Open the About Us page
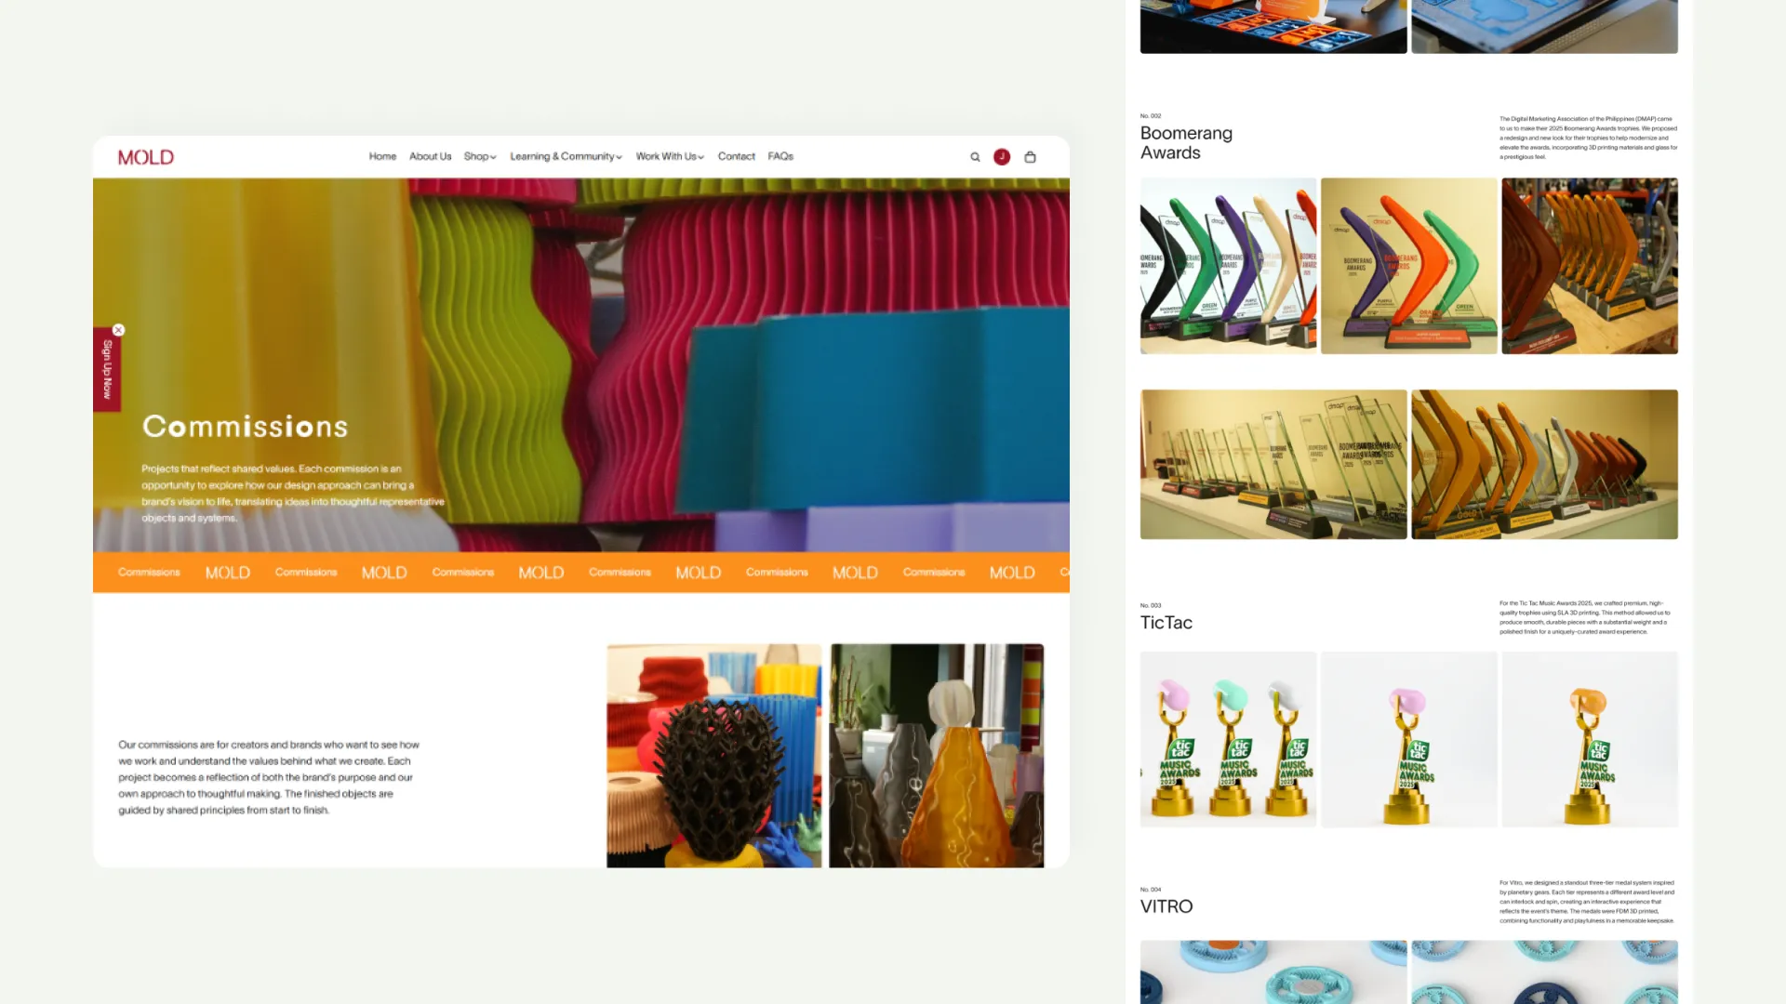 (x=430, y=156)
